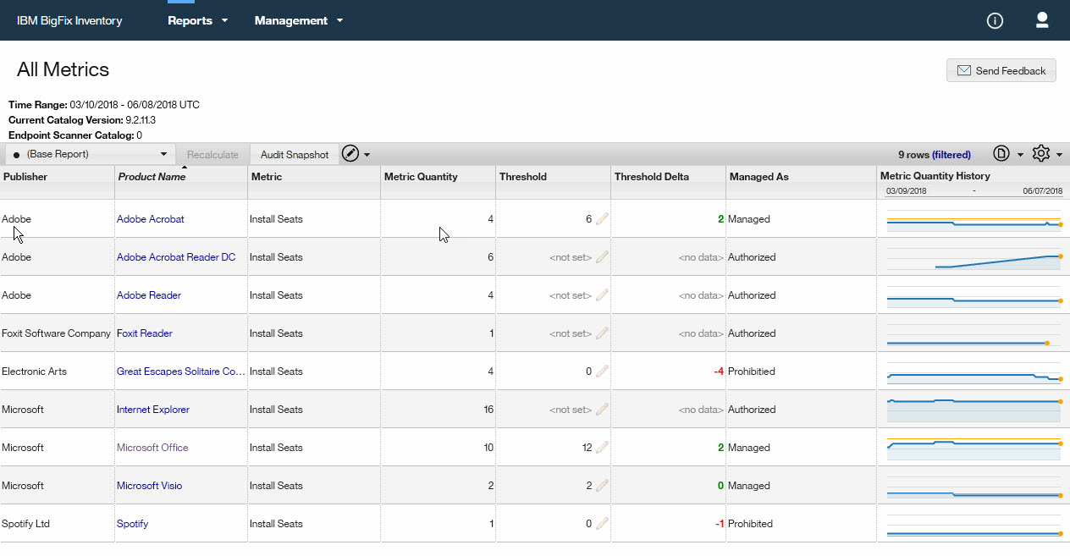
Task: Click the Recalculate button
Action: tap(212, 155)
